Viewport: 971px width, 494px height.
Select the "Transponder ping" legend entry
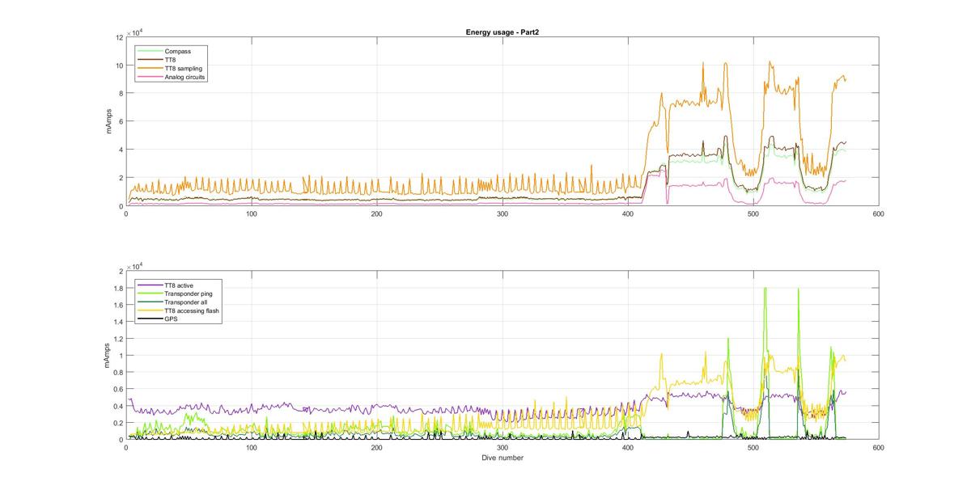(x=175, y=294)
